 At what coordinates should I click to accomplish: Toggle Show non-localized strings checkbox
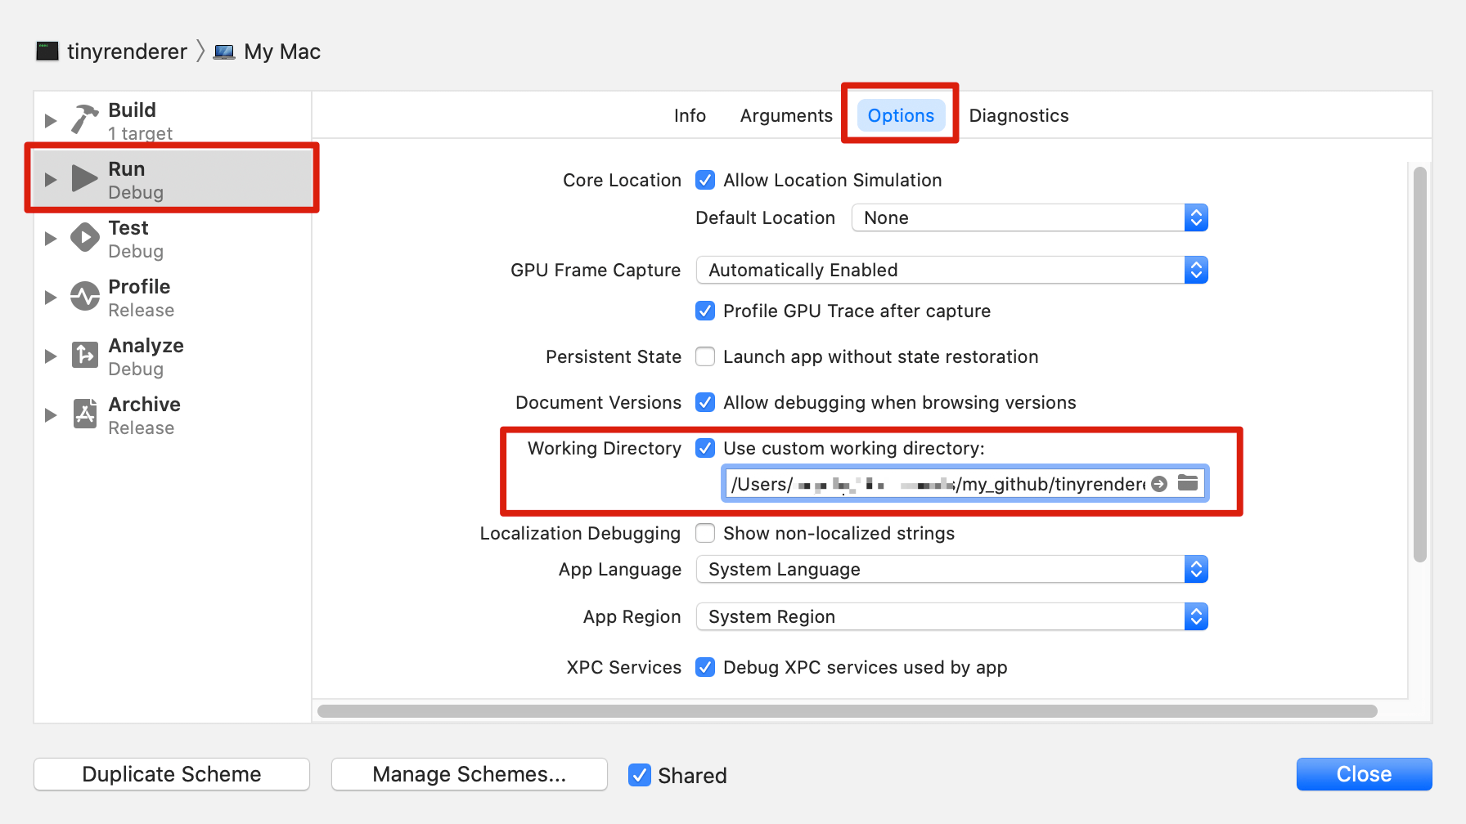pos(705,533)
